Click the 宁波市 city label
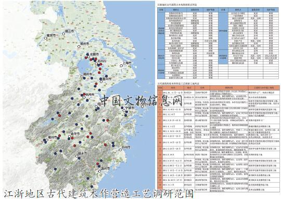The height and width of the screenshot is (199, 281). coord(130,108)
